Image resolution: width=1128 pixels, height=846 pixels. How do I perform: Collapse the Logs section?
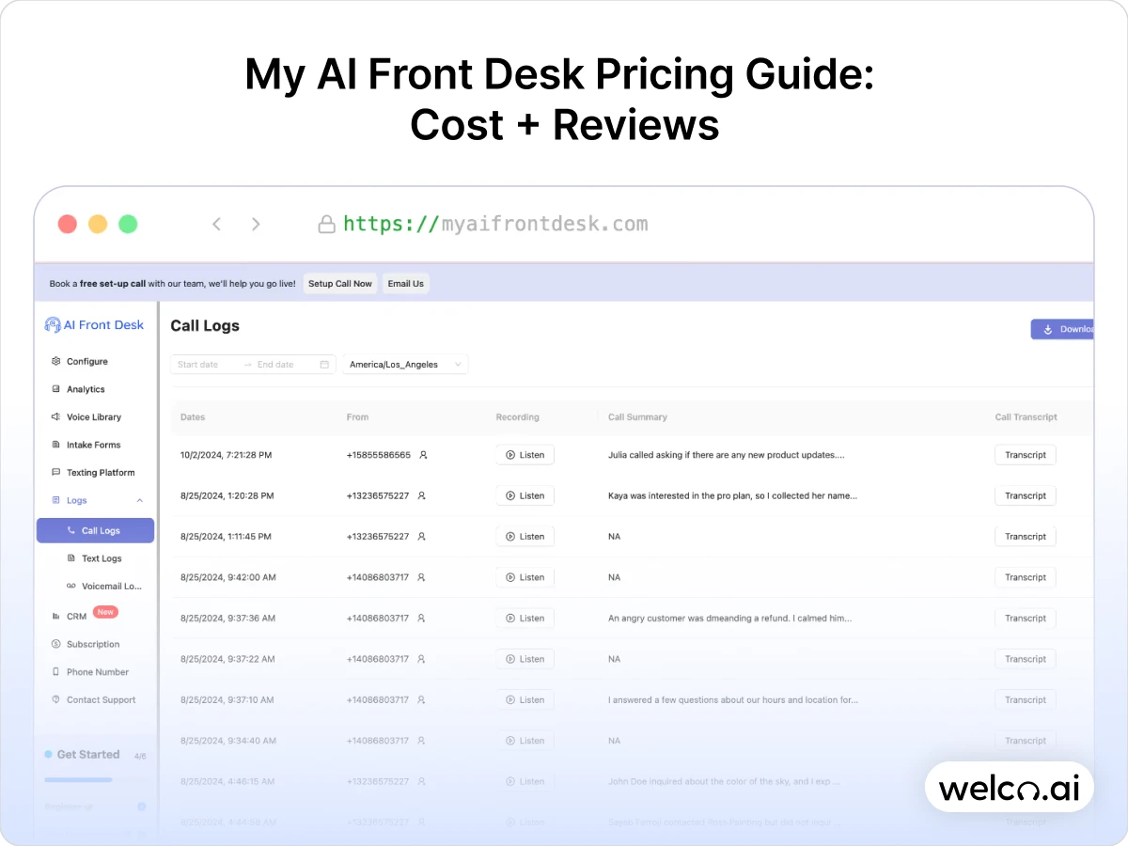141,500
